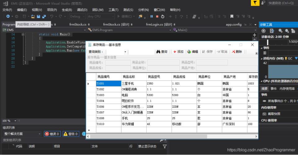298x155 pixels.
Task: Toggle the errors filter showing 错误 0
Action: [x=52, y=134]
